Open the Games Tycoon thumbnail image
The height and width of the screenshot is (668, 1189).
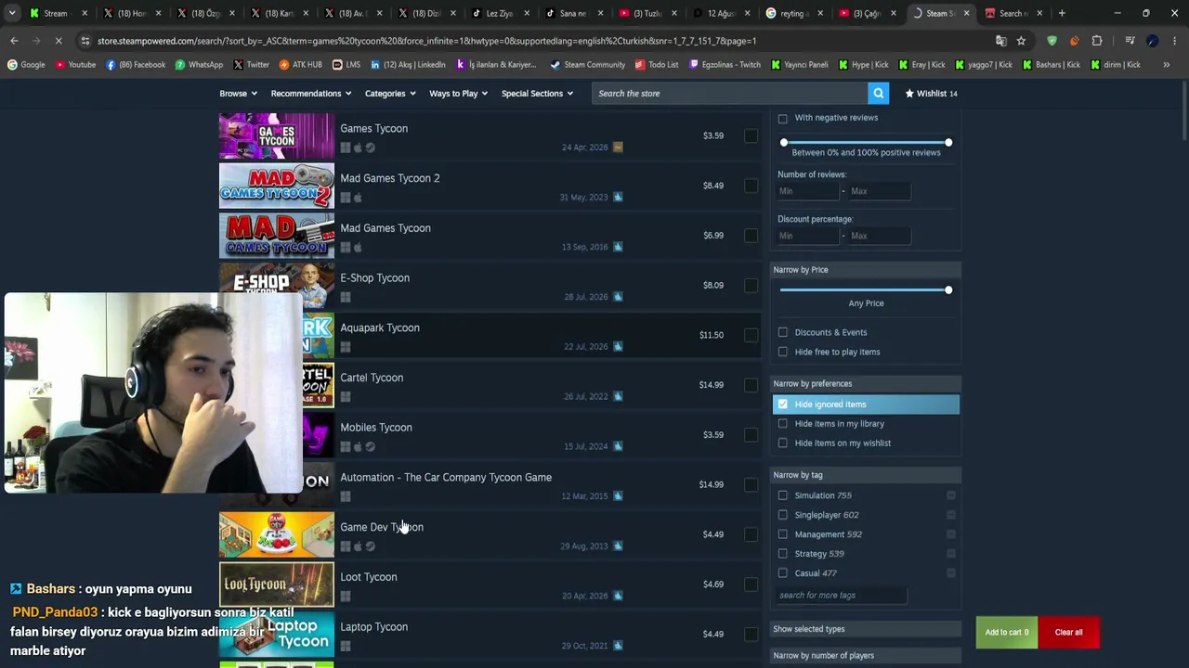[277, 136]
